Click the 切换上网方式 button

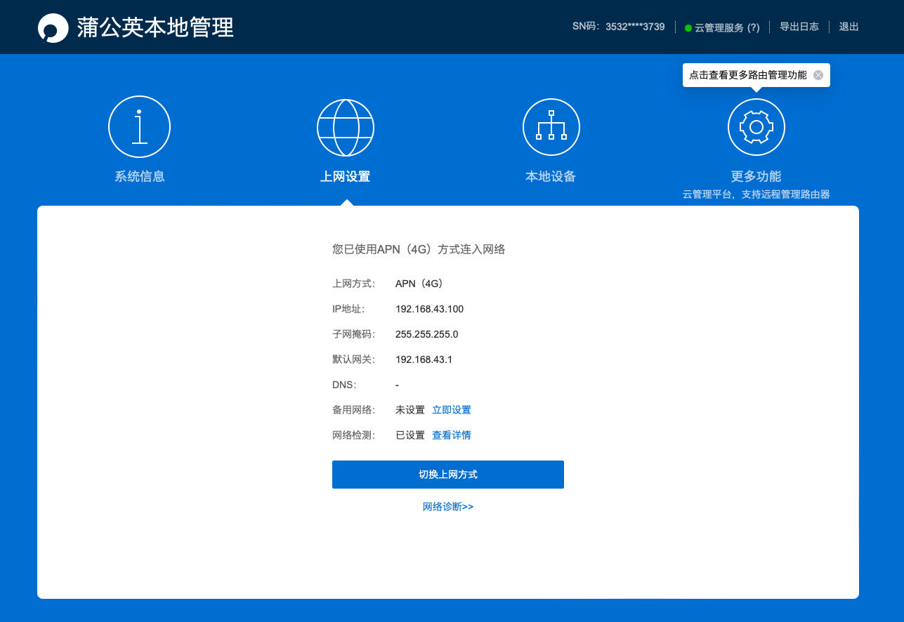(447, 474)
